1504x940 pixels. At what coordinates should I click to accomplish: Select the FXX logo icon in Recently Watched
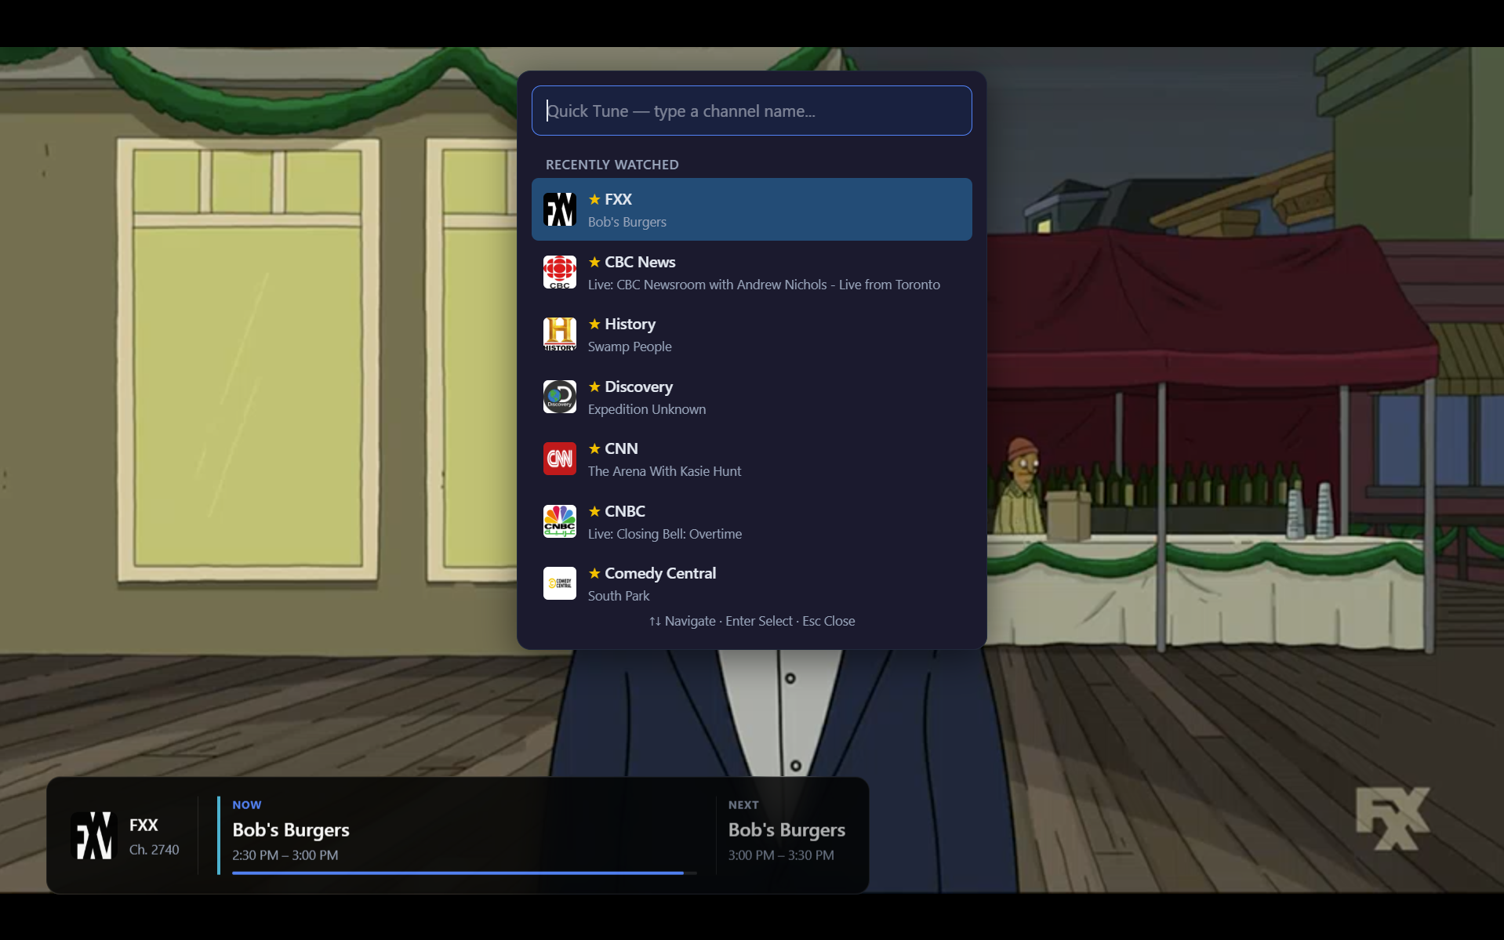[x=560, y=210]
